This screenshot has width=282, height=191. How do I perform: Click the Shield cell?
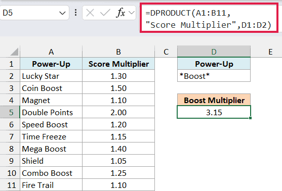[51, 161]
